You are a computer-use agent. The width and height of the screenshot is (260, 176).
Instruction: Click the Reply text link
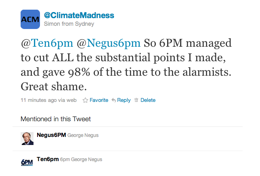click(124, 100)
